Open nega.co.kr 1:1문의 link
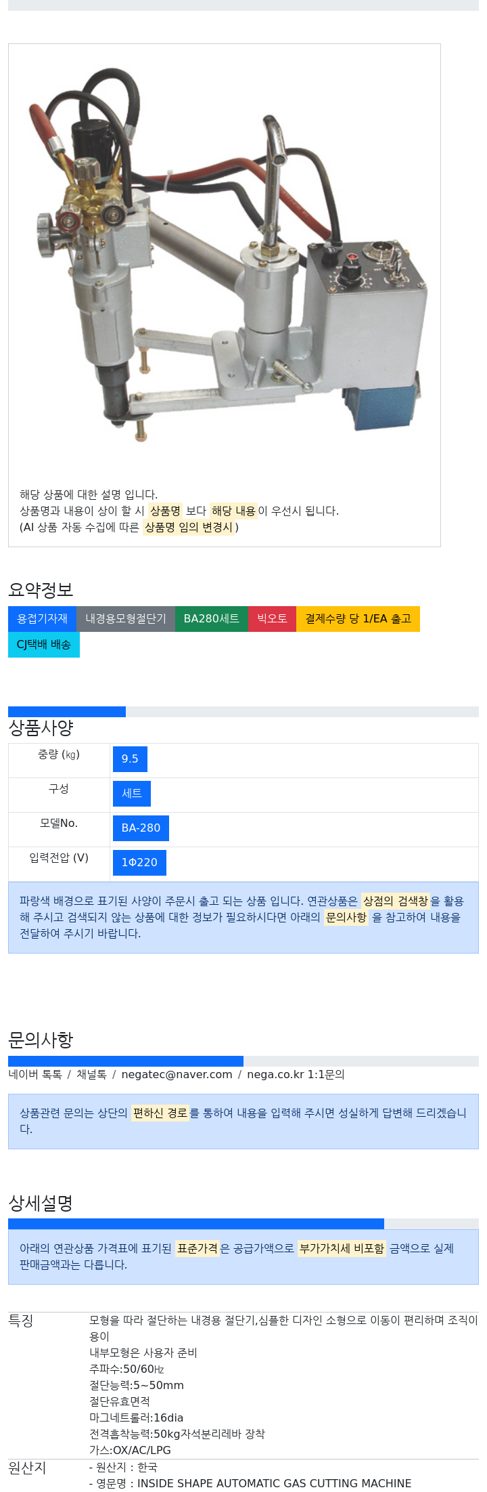 coord(296,1074)
